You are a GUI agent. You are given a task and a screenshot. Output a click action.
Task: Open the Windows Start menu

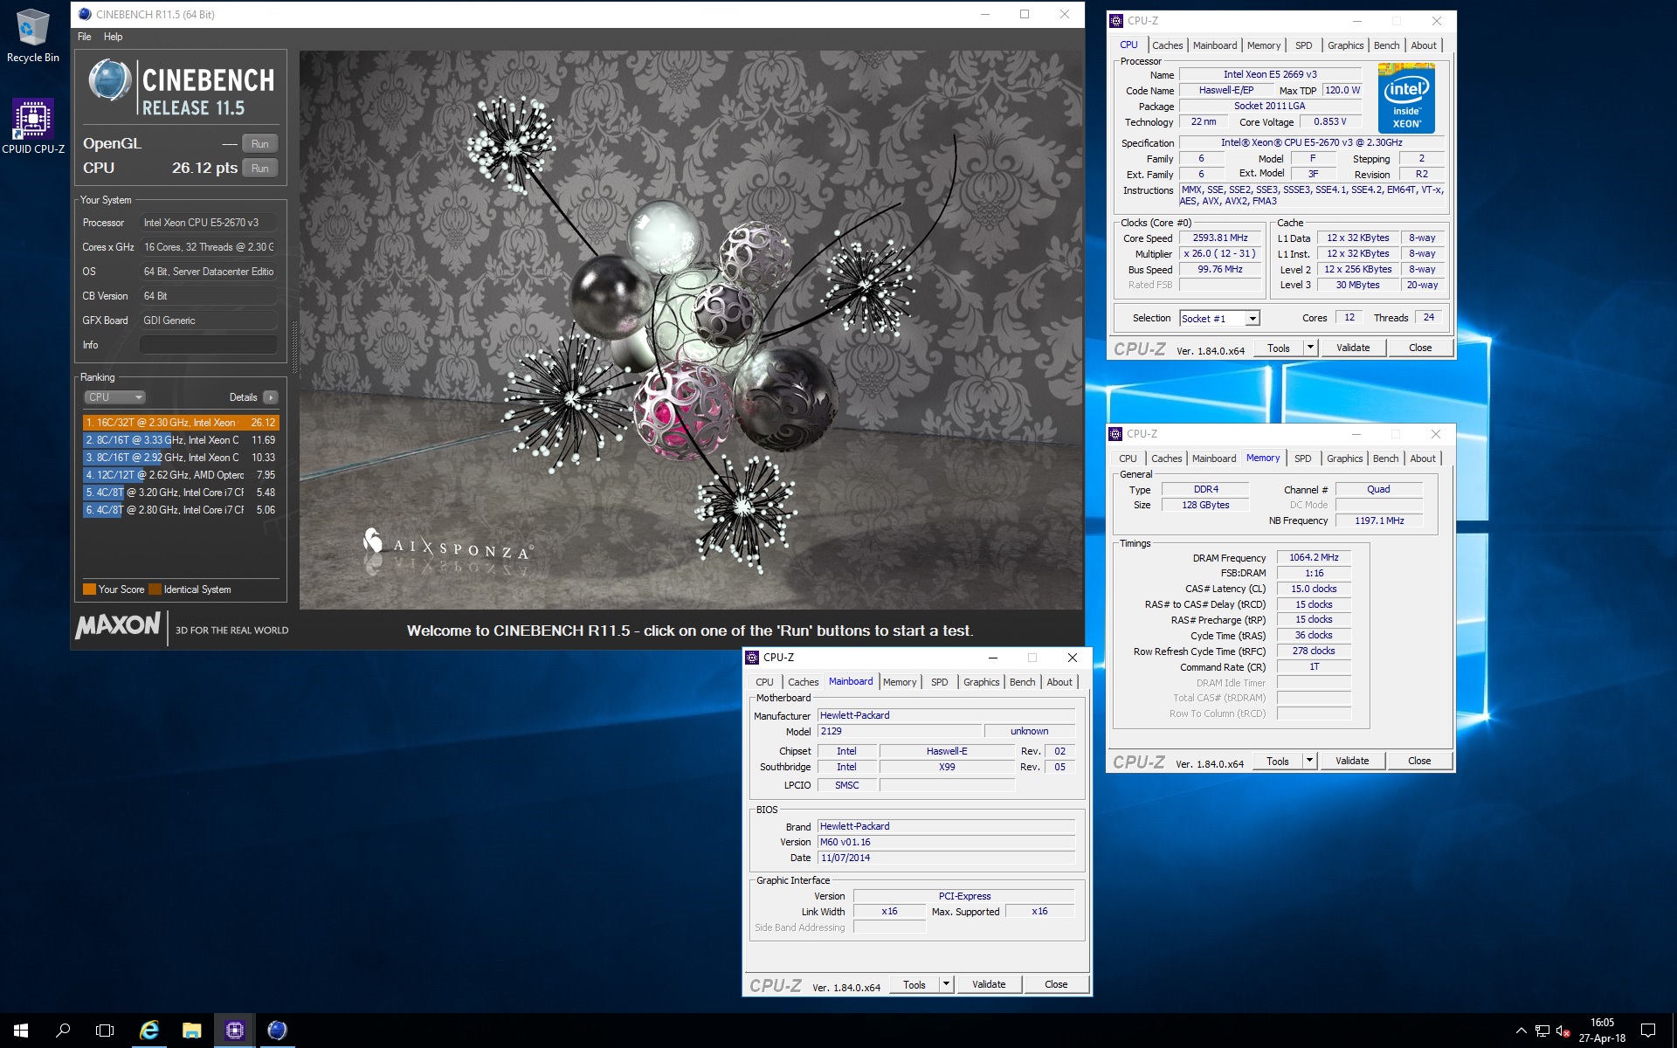[21, 1031]
